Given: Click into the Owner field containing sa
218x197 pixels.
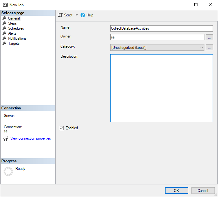Looking at the screenshot, I should pyautogui.click(x=157, y=37).
